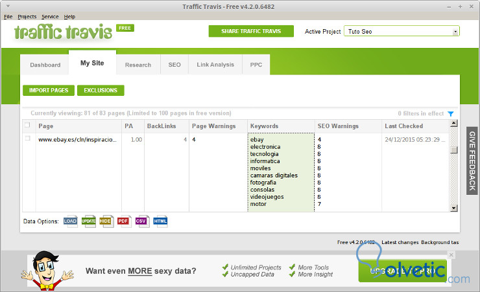480x292 pixels.
Task: Switch to the Research tab
Action: (138, 65)
